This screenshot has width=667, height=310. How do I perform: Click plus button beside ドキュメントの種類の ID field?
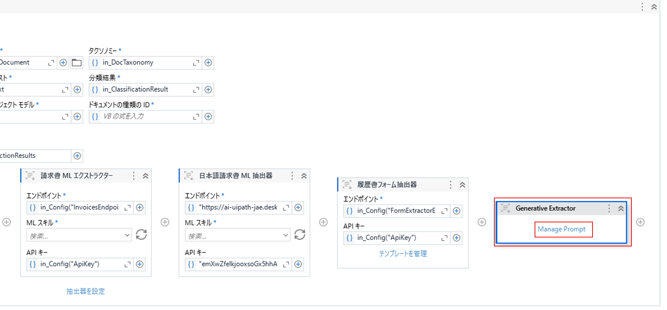[208, 117]
